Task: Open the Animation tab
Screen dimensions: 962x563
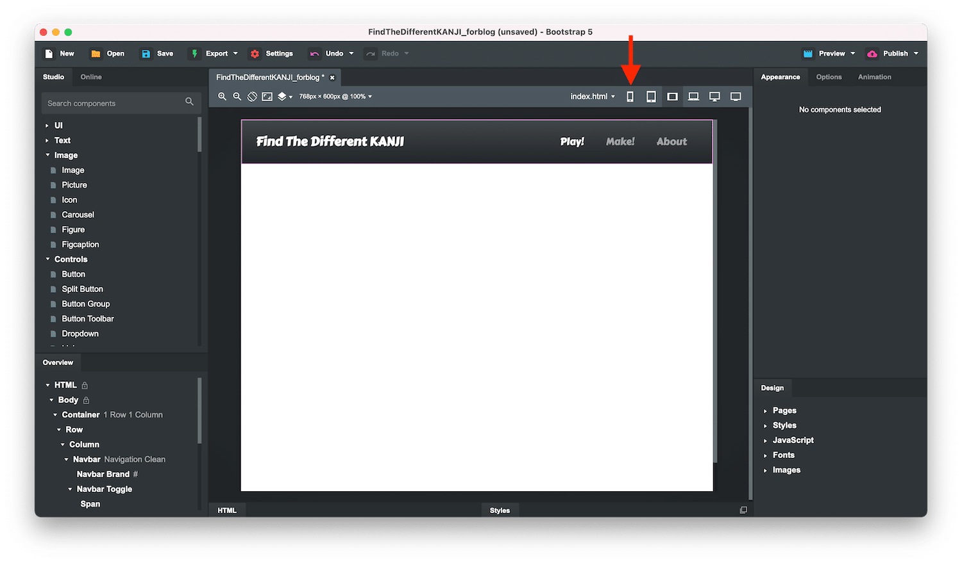Action: (x=874, y=77)
